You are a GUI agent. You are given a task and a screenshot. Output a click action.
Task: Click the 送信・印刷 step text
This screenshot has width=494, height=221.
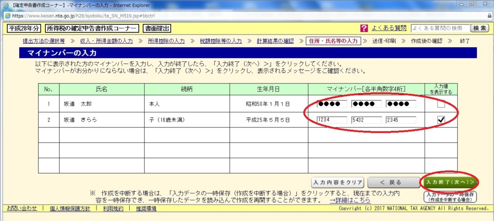(384, 41)
